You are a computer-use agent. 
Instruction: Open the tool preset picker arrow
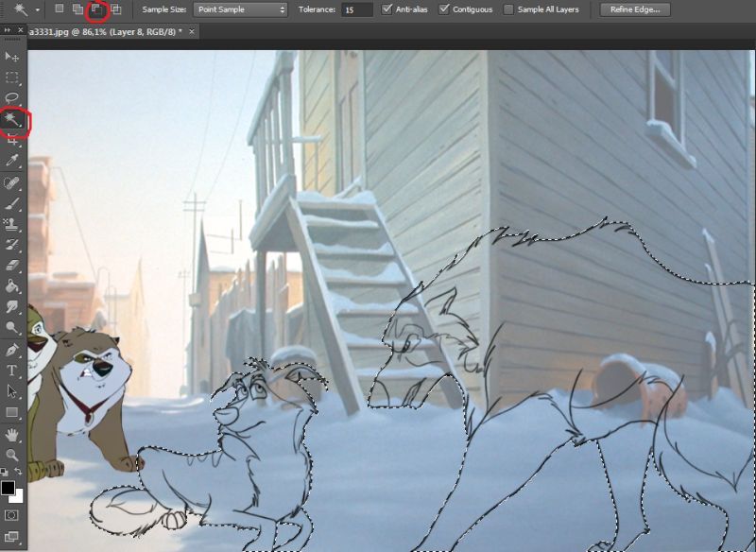tap(37, 9)
